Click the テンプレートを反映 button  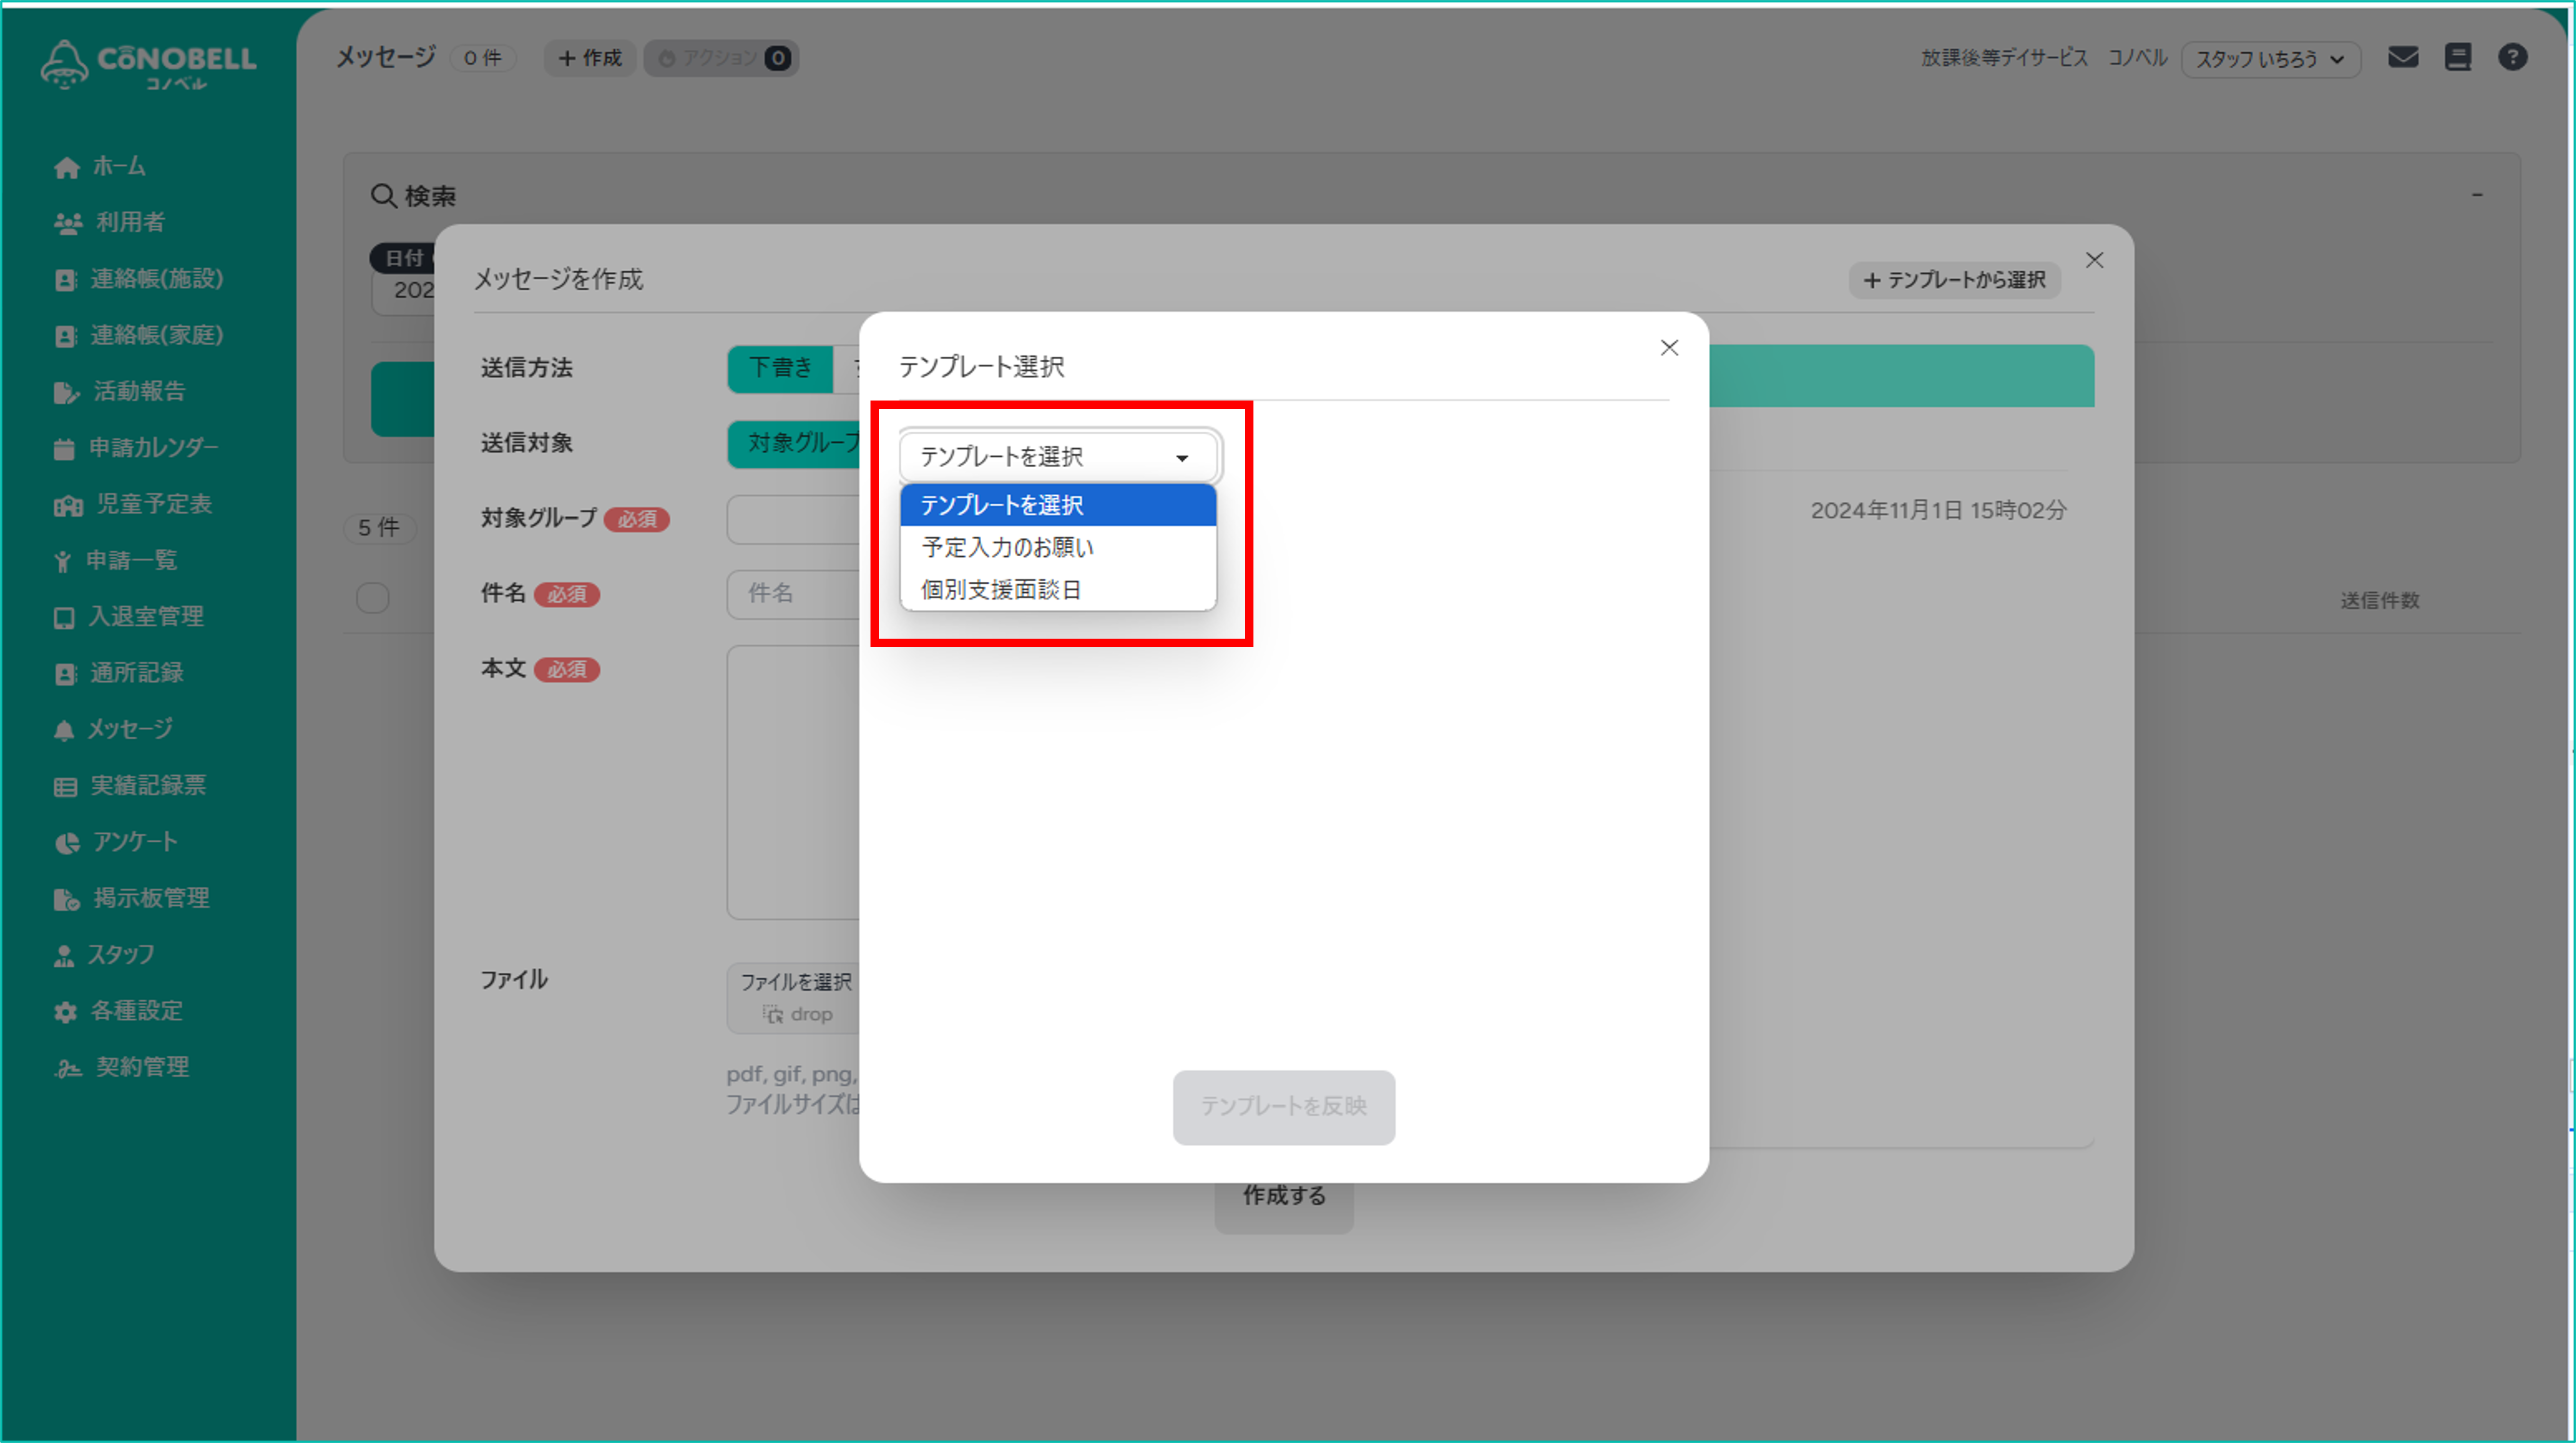pyautogui.click(x=1284, y=1107)
